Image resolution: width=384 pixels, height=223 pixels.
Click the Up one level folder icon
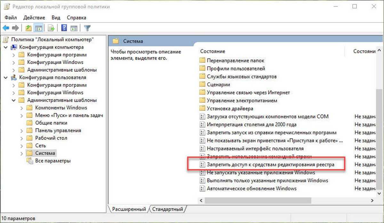click(29, 28)
